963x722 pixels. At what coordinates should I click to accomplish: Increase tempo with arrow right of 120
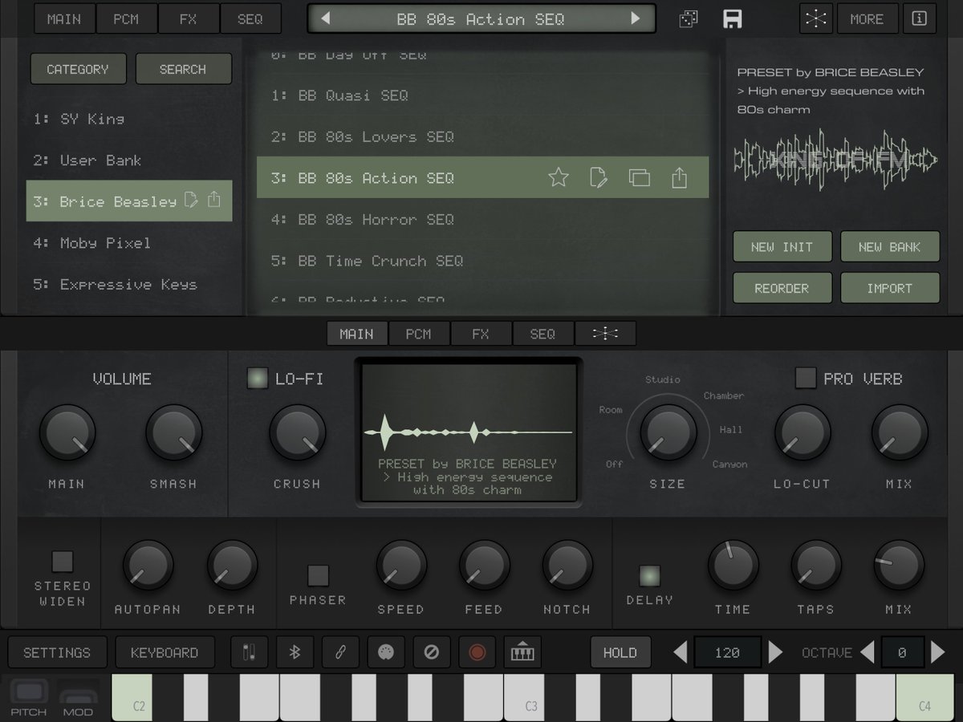click(774, 652)
